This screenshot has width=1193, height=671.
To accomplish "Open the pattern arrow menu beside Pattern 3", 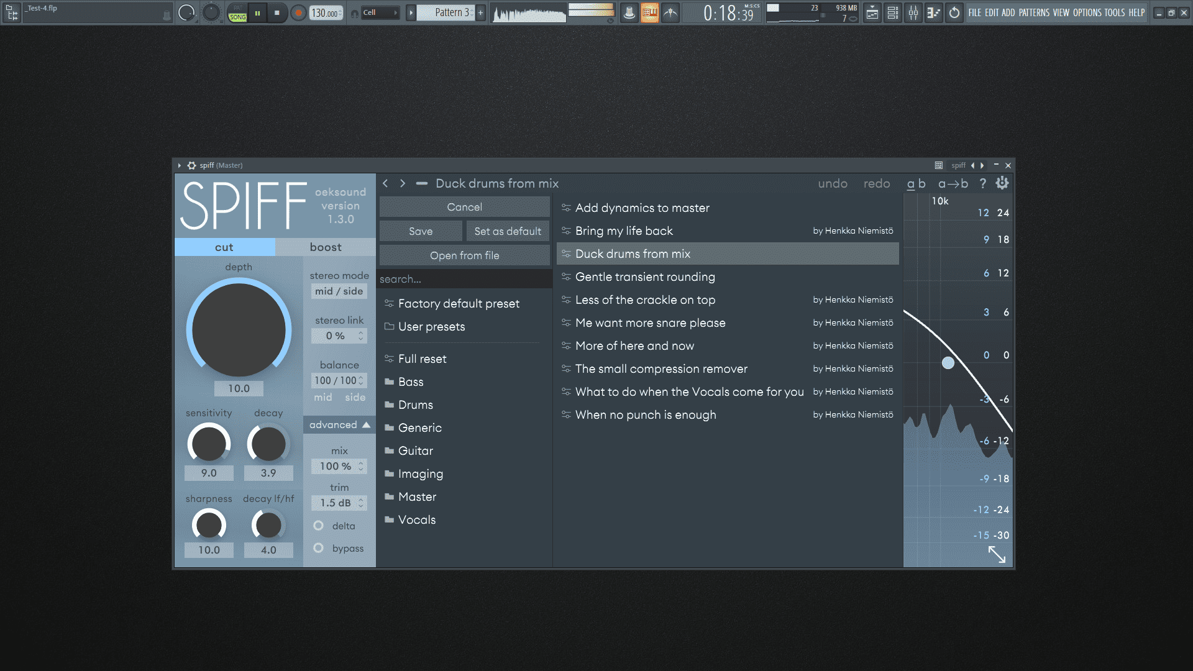I will [411, 12].
